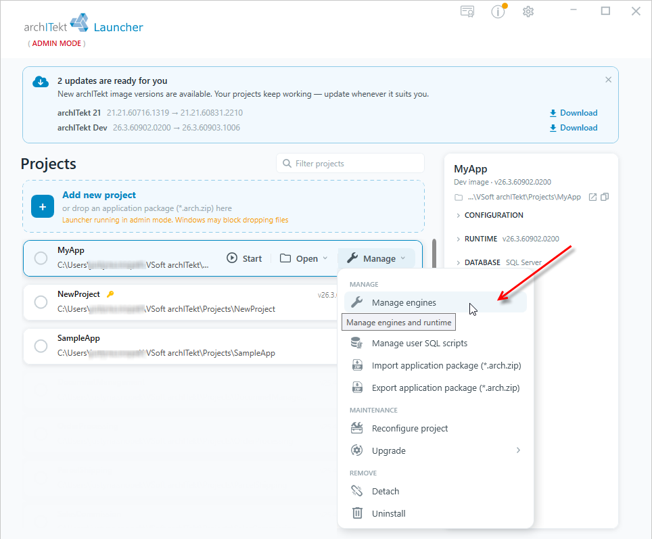Open MyApp folder in external window icon
Viewport: 652px width, 539px height.
(x=592, y=197)
